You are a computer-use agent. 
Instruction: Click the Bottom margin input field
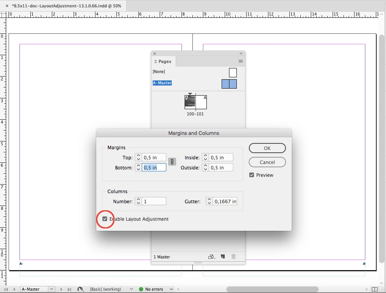(154, 167)
